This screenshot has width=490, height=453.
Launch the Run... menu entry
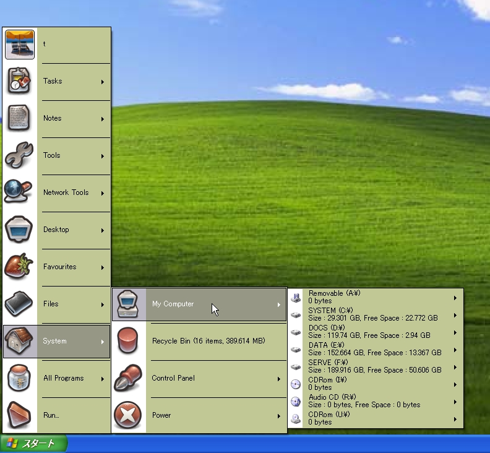tap(56, 415)
